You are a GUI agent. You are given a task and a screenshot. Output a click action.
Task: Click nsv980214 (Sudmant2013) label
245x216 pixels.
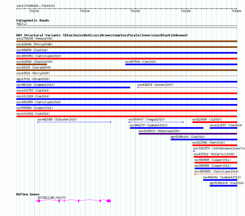36,85
